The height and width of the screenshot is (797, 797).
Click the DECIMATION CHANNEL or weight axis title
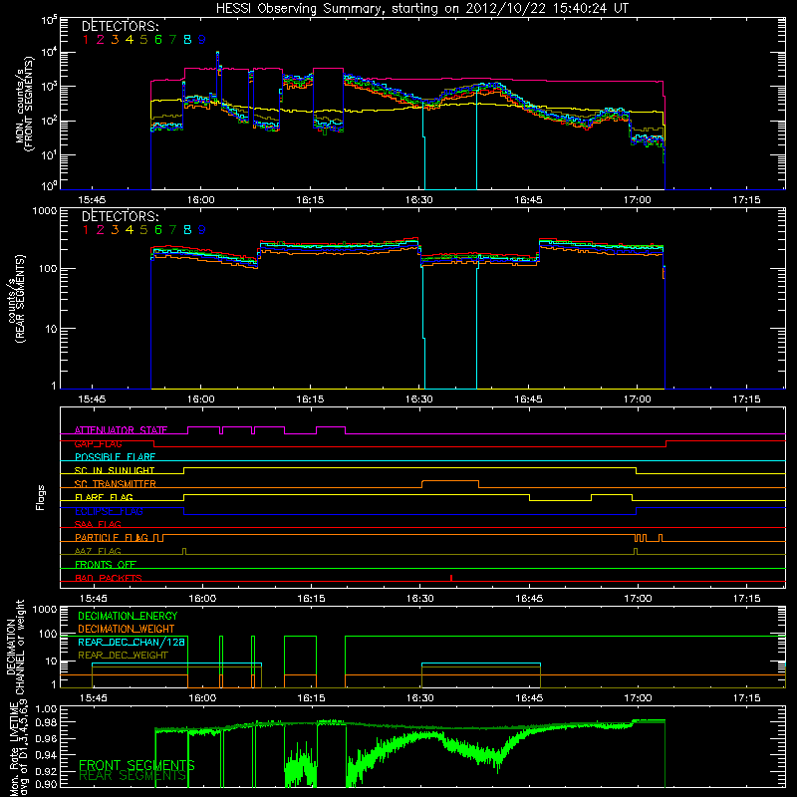(x=15, y=648)
